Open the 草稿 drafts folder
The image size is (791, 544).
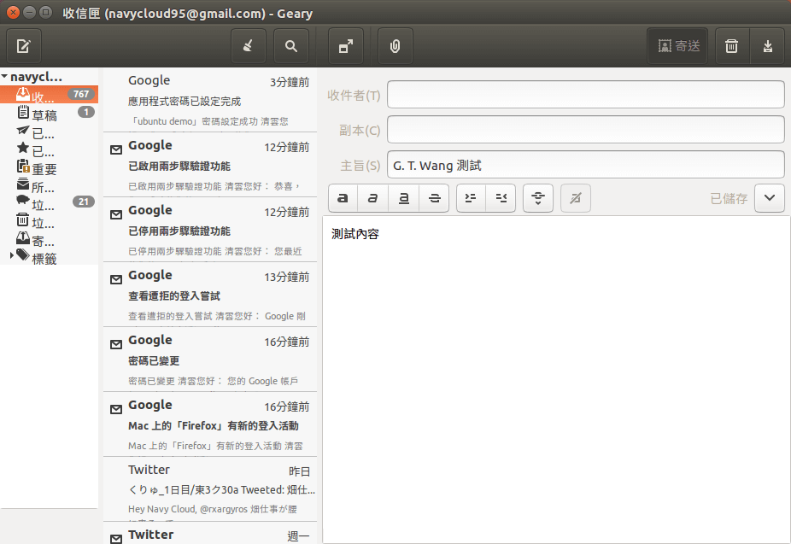point(44,114)
